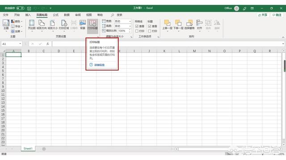Click the Scale 100% stepper arrows
Screen dimensions: 286x160
coord(130,31)
